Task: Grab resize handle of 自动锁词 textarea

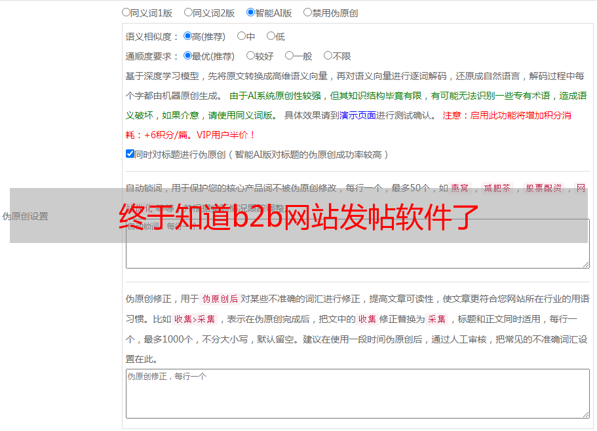Action: pos(586,265)
